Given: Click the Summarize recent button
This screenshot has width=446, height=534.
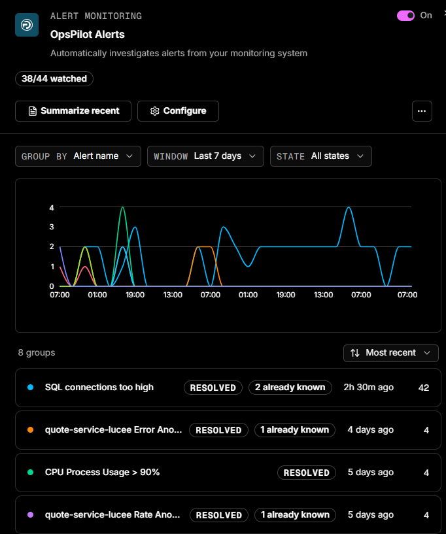Looking at the screenshot, I should 73,111.
